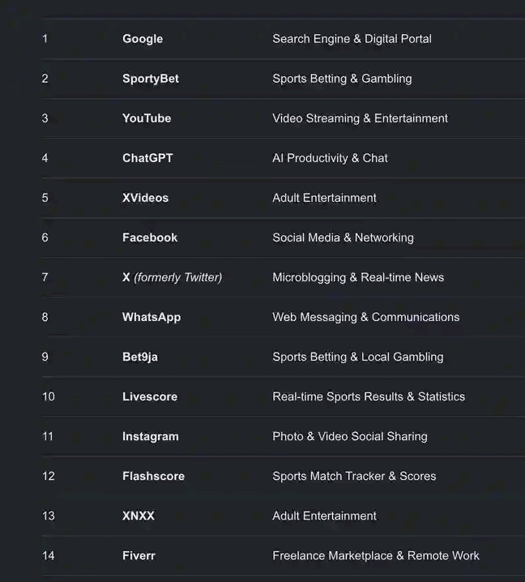Image resolution: width=525 pixels, height=582 pixels.
Task: Select the SportyBet entry
Action: click(151, 79)
